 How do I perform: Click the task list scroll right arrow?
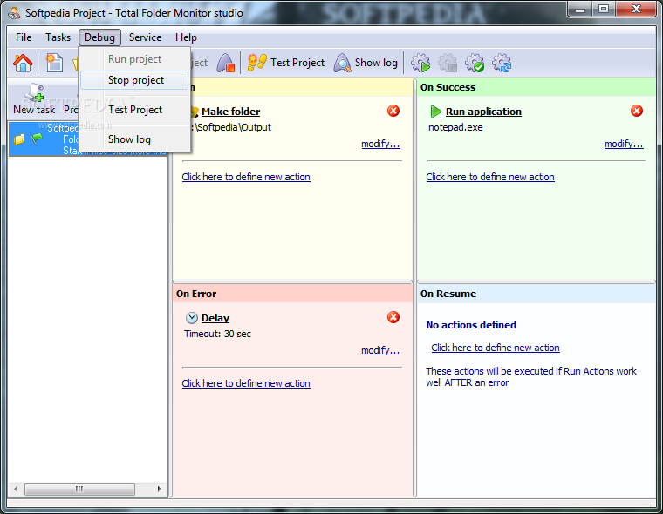[159, 489]
